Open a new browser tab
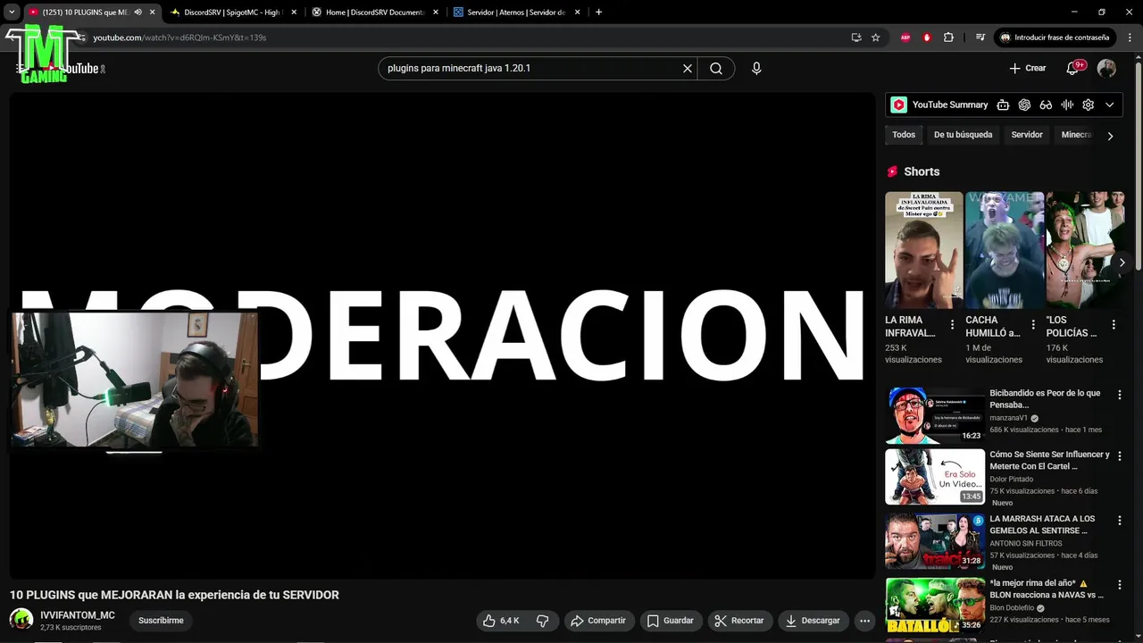Viewport: 1143px width, 643px height. [598, 13]
